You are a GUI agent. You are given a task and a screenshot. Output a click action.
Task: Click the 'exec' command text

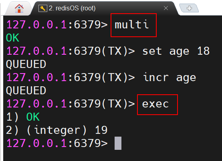pyautogui.click(x=155, y=104)
